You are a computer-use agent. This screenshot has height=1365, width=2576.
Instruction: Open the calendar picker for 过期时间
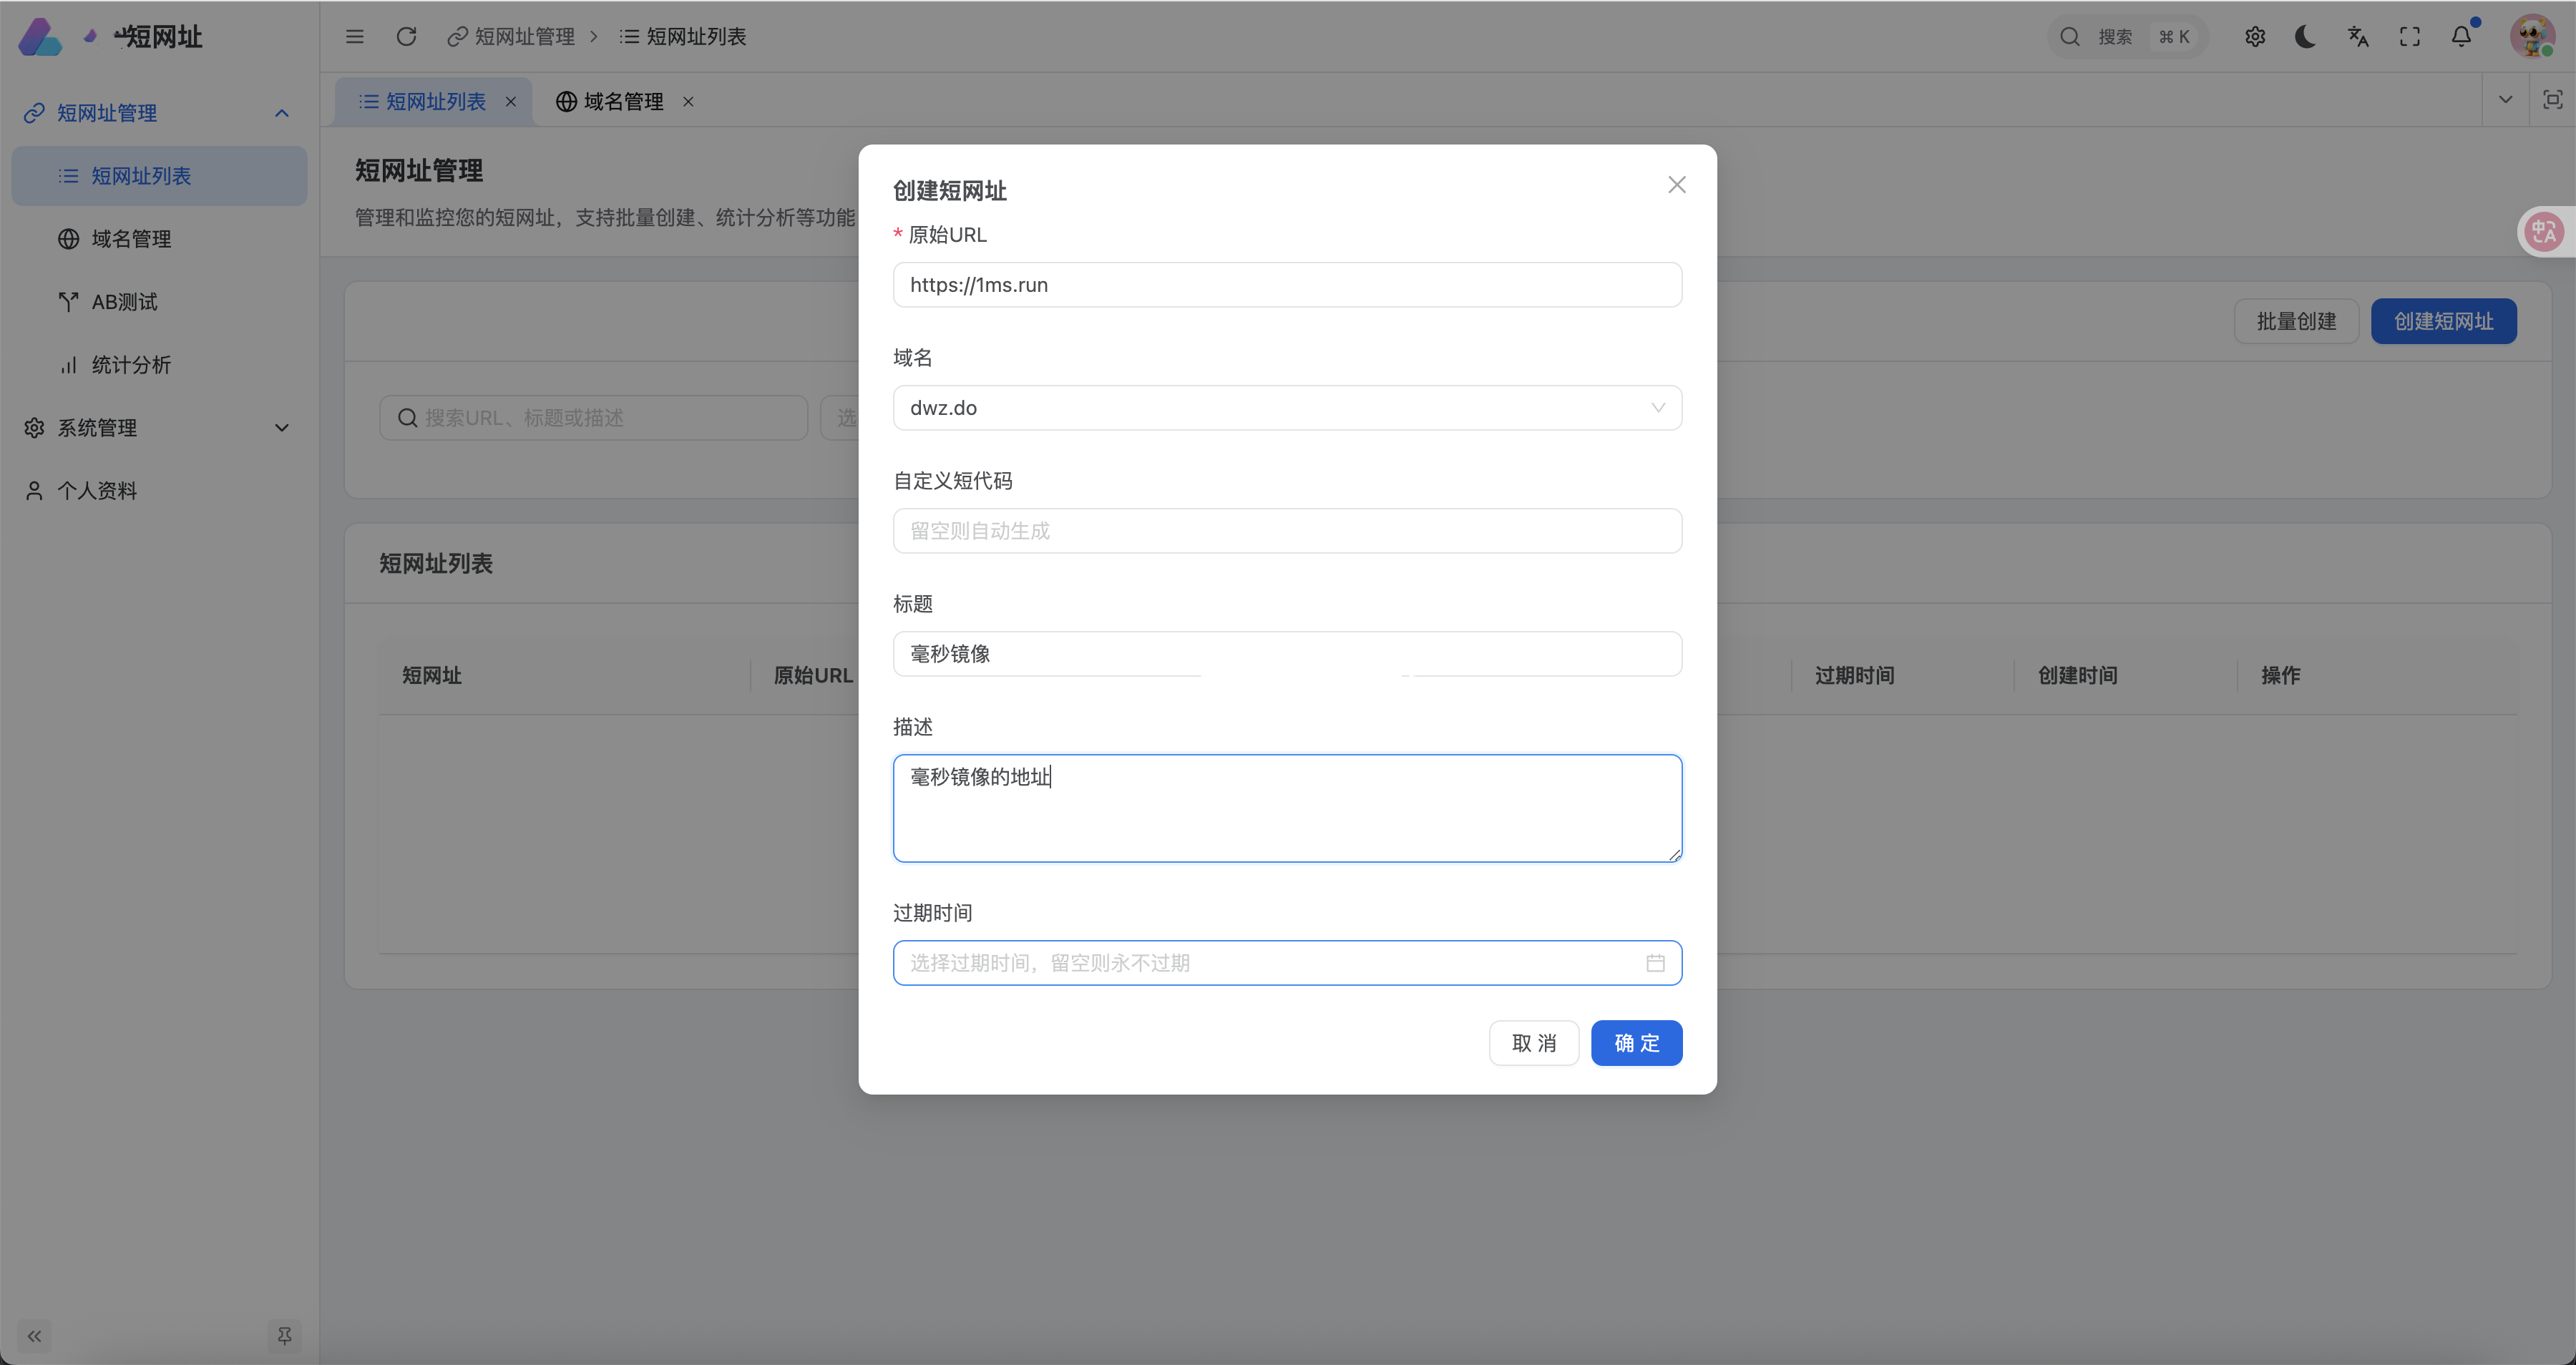click(1656, 963)
